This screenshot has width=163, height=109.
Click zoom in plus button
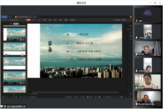[x=129, y=97]
